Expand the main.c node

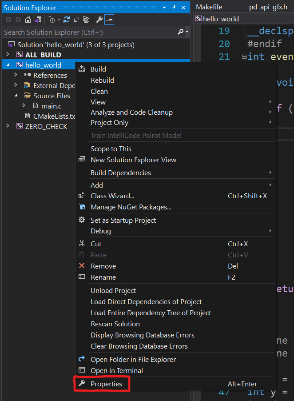pos(24,106)
